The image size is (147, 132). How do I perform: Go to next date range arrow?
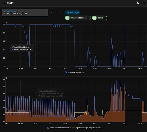(x=59, y=12)
